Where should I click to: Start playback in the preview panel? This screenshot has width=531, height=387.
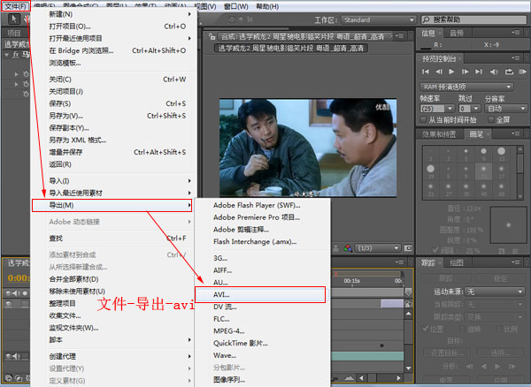(x=451, y=72)
